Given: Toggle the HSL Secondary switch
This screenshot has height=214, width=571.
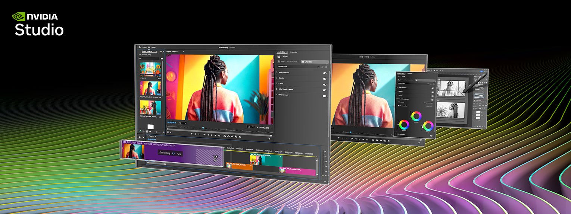Looking at the screenshot, I should coord(325,96).
